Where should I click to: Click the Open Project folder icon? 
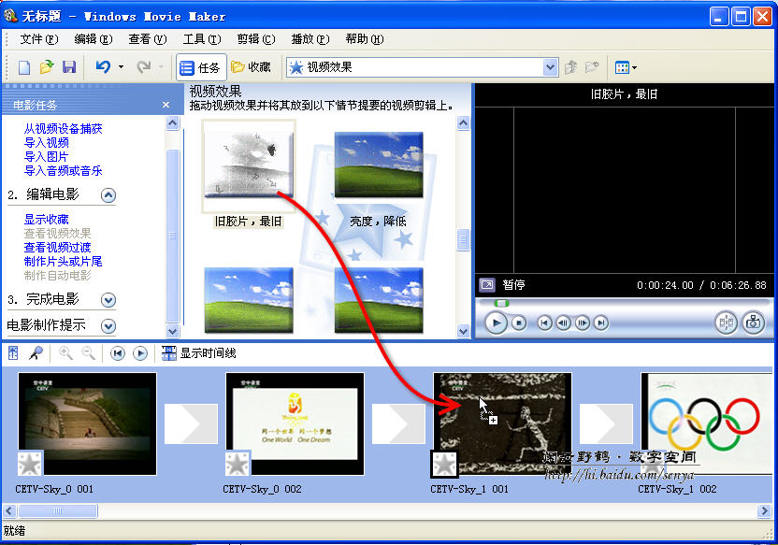click(x=47, y=67)
